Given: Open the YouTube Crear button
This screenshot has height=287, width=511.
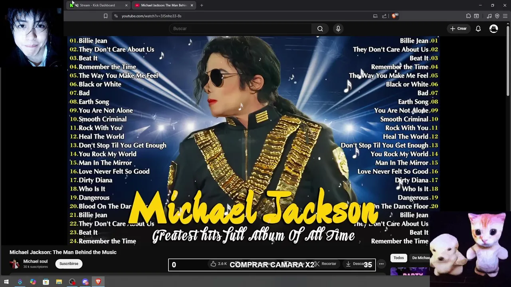Looking at the screenshot, I should click(x=458, y=29).
